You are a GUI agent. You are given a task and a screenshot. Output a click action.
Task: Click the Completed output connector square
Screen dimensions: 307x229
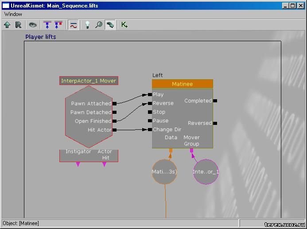[215, 101]
